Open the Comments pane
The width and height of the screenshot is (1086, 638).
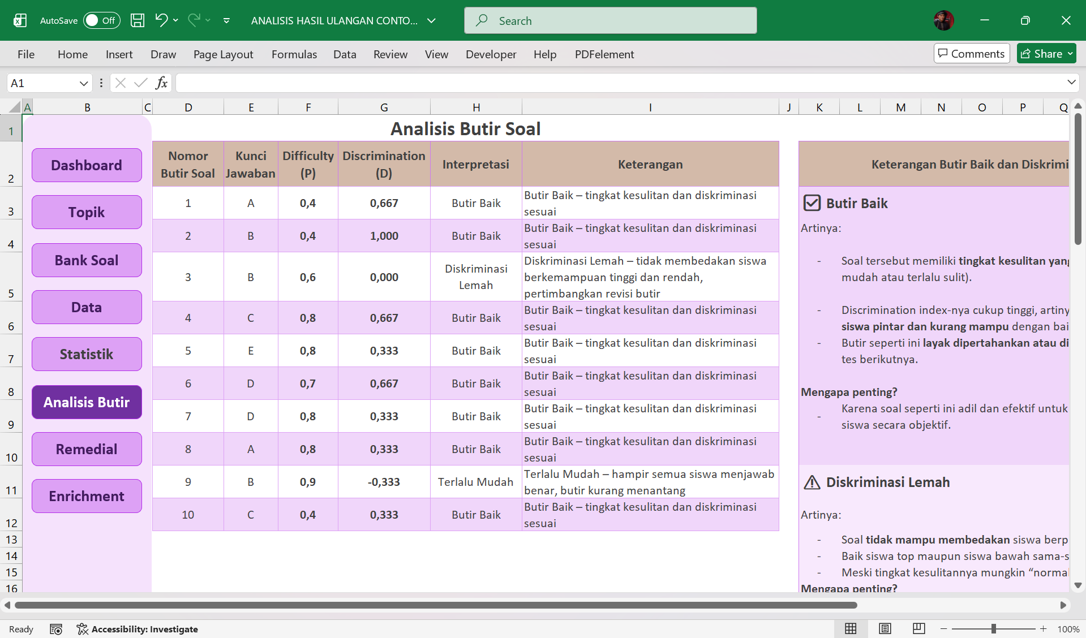click(x=972, y=54)
